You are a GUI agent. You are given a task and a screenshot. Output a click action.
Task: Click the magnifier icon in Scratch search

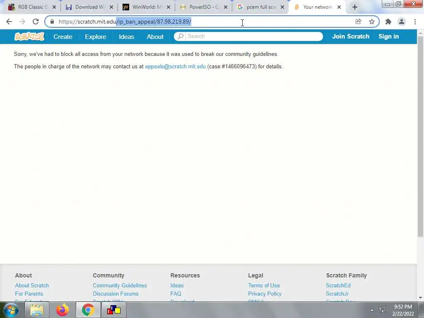pos(181,36)
